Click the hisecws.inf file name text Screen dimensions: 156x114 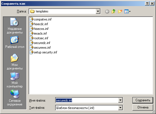pyautogui.click(x=41, y=29)
